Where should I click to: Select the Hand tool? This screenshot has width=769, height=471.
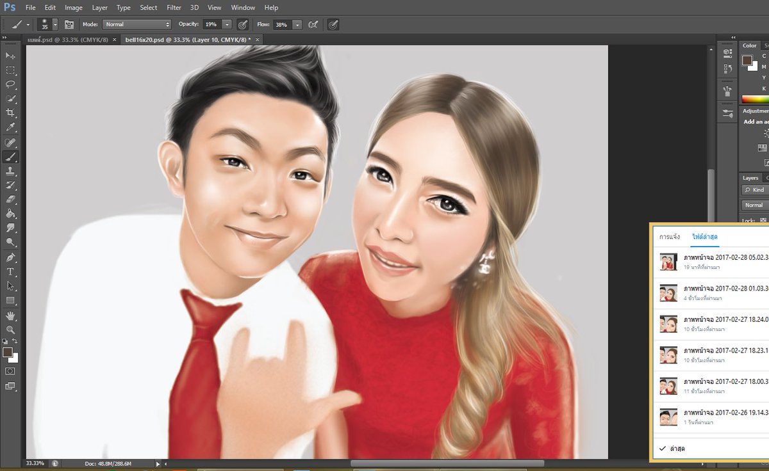coord(10,316)
